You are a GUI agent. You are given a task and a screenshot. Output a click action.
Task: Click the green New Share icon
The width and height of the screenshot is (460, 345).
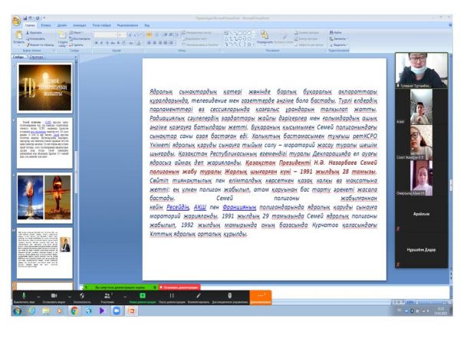(143, 295)
